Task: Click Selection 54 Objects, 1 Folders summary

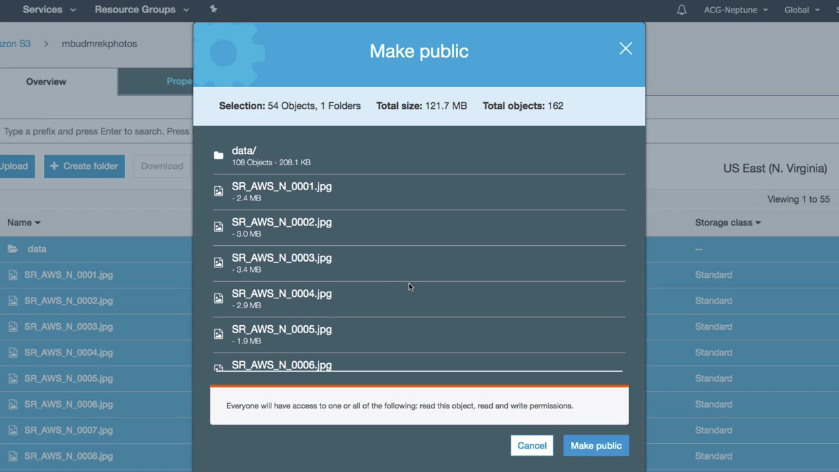Action: point(290,106)
